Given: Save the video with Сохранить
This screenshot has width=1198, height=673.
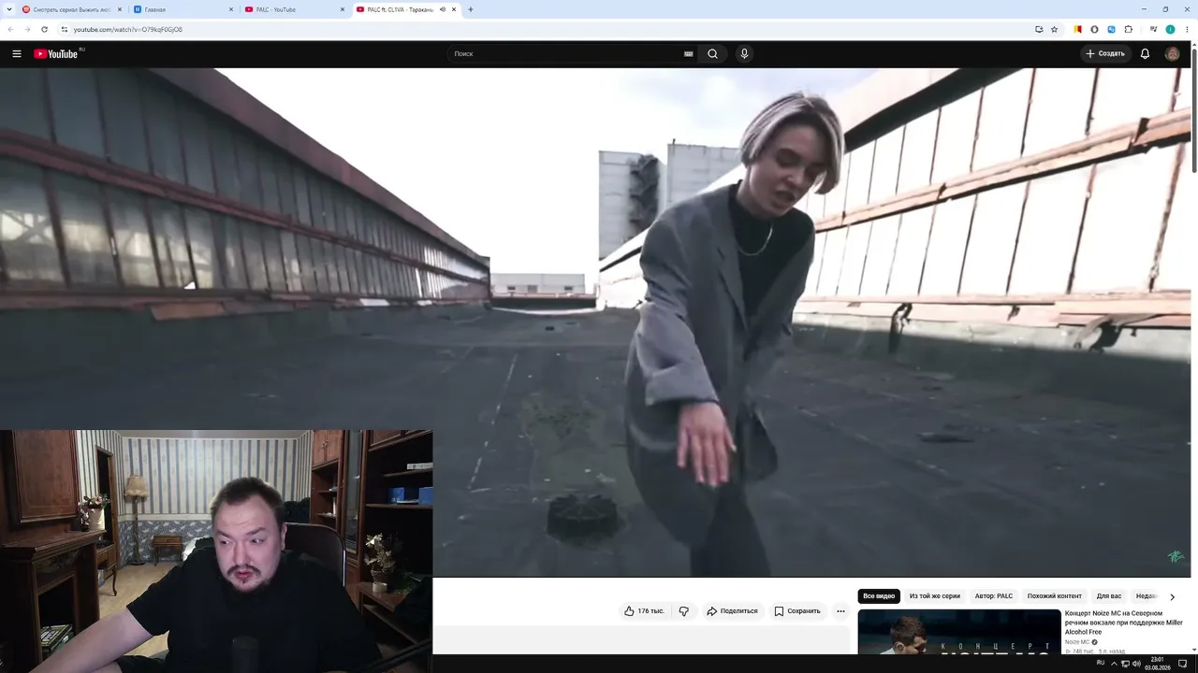Looking at the screenshot, I should click(797, 611).
